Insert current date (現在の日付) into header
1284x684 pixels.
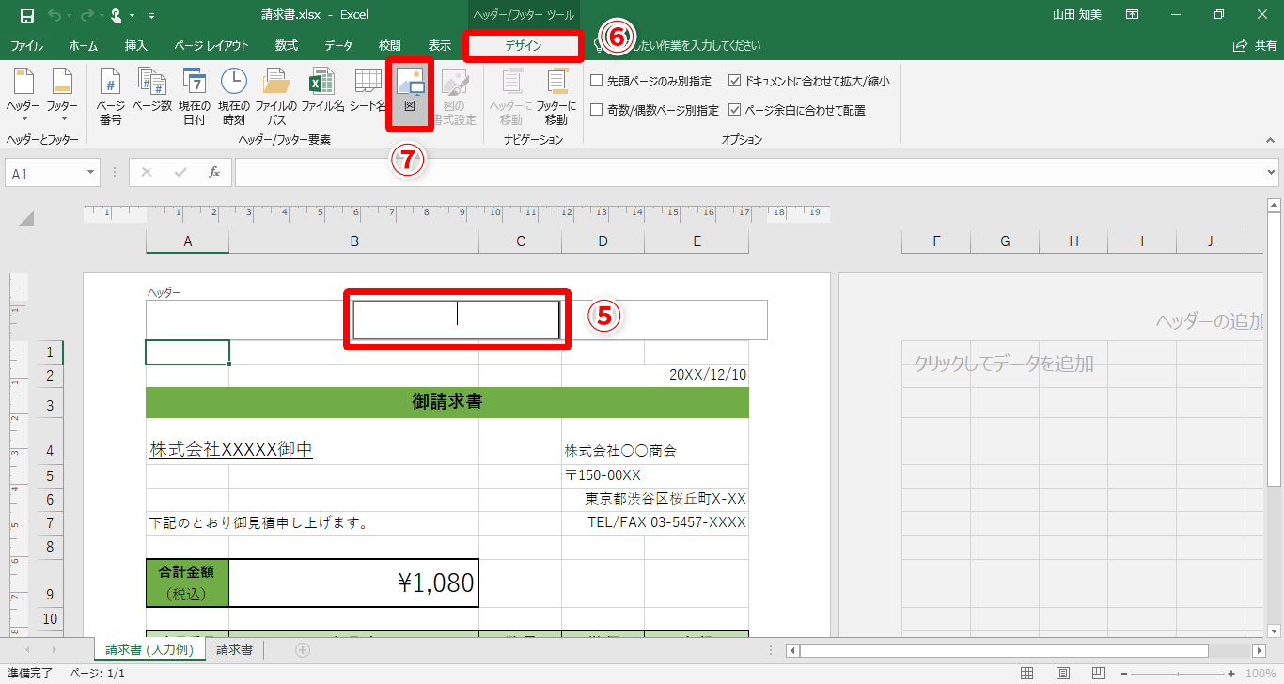[195, 97]
